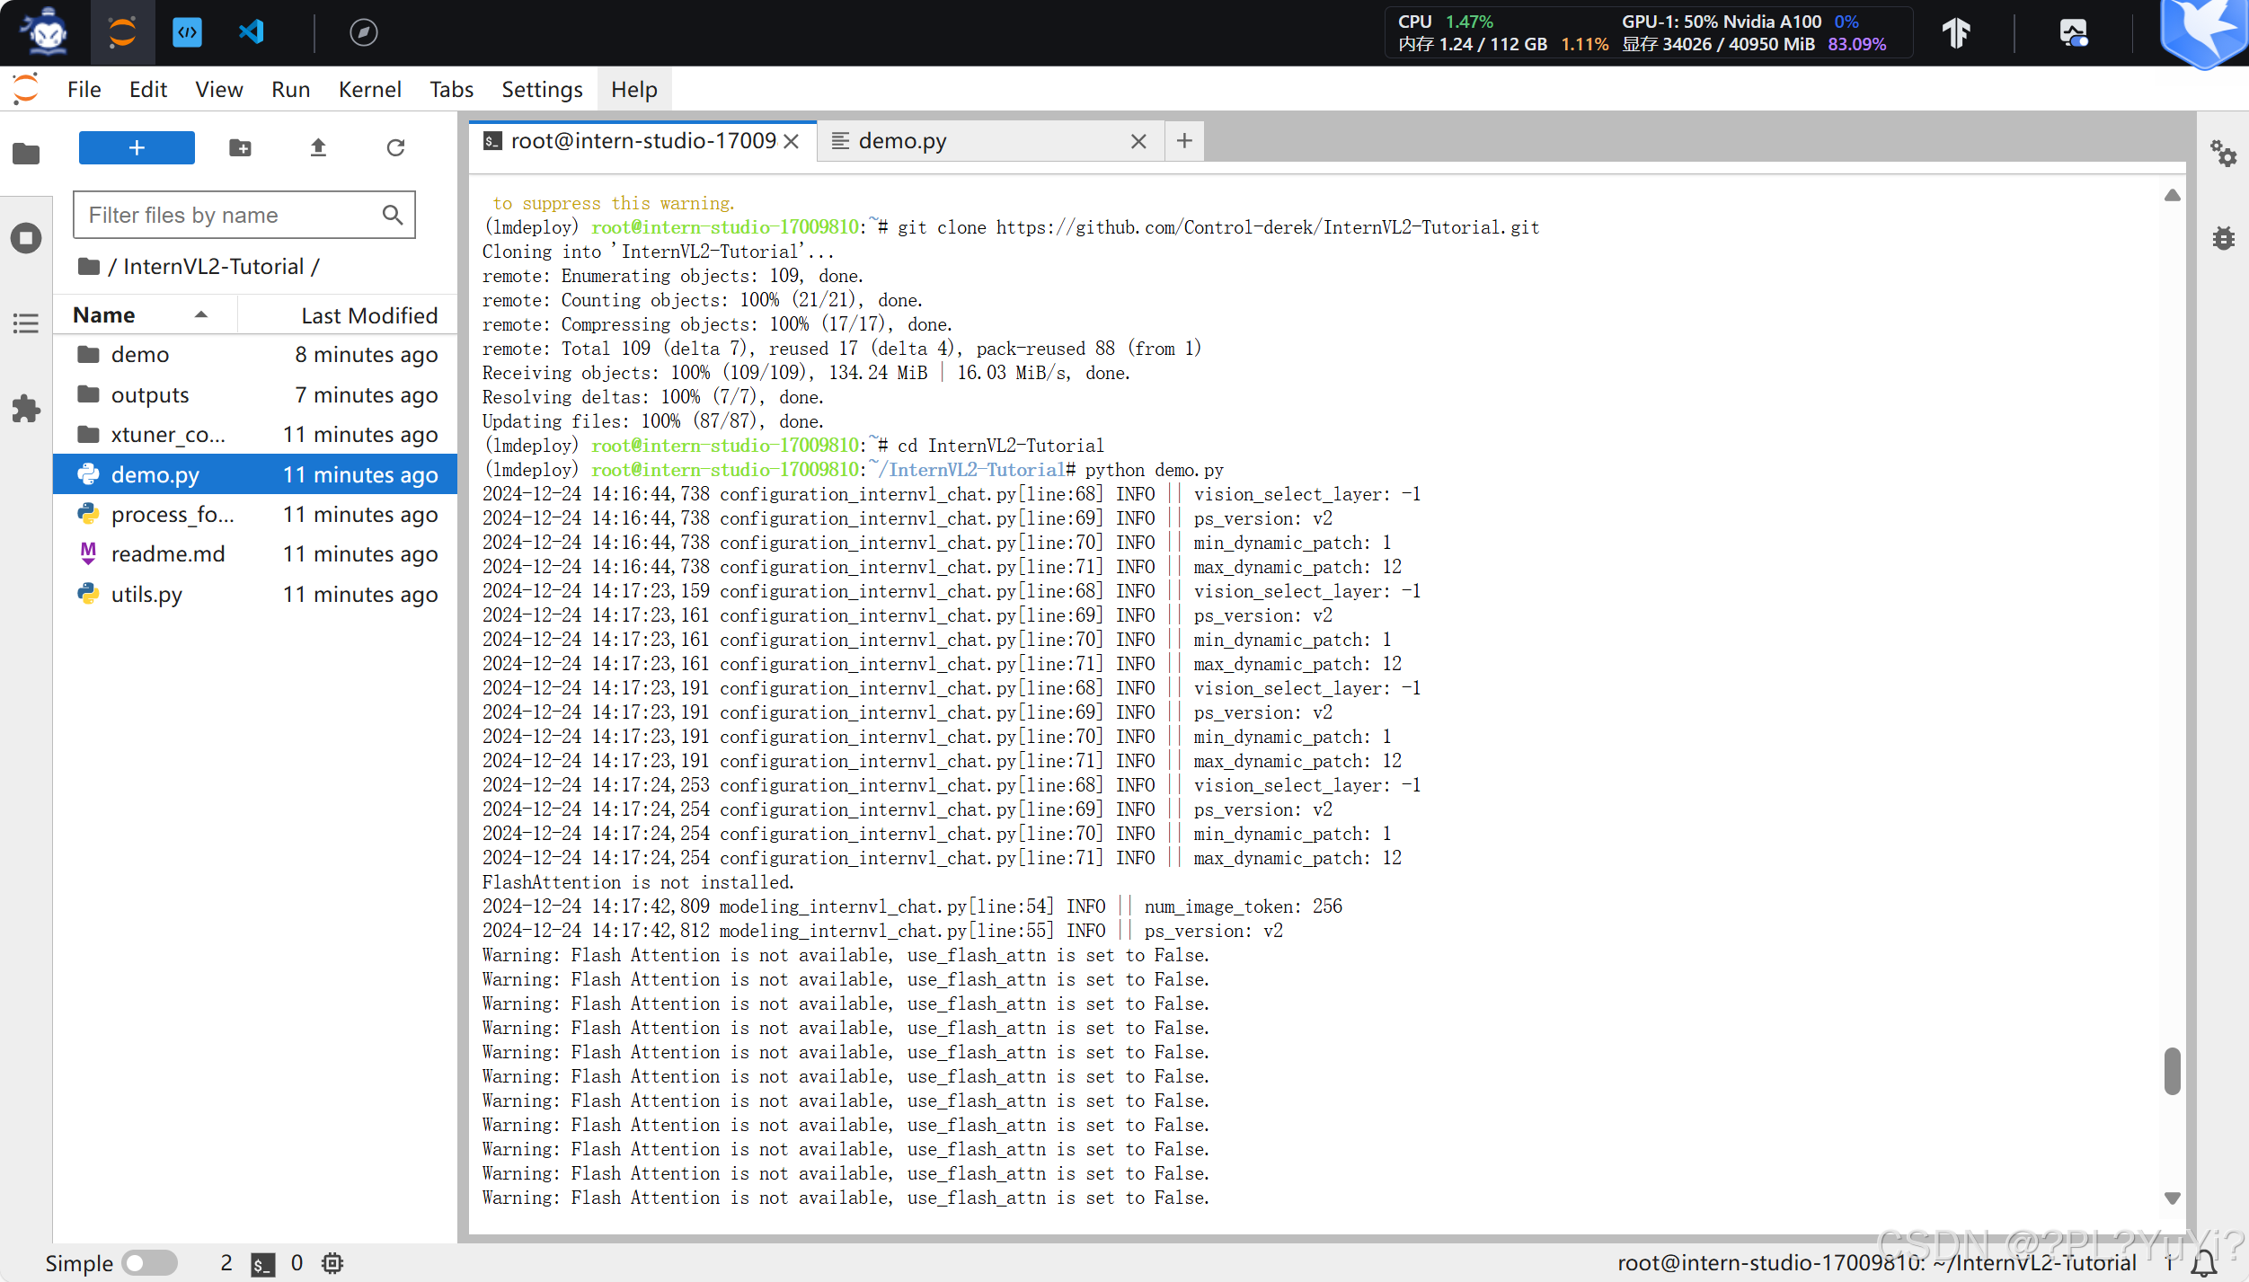Refresh the file browser list
The width and height of the screenshot is (2249, 1282).
(395, 147)
